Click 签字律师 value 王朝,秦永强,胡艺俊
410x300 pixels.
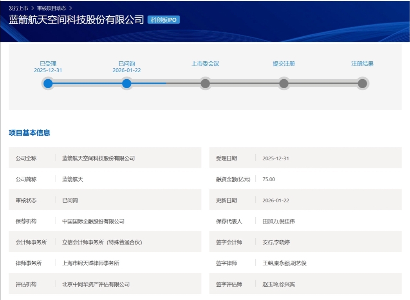[284, 263]
